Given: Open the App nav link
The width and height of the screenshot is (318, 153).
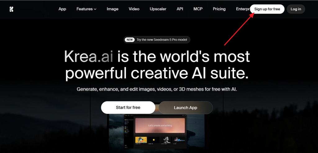Looking at the screenshot, I should pos(62,9).
